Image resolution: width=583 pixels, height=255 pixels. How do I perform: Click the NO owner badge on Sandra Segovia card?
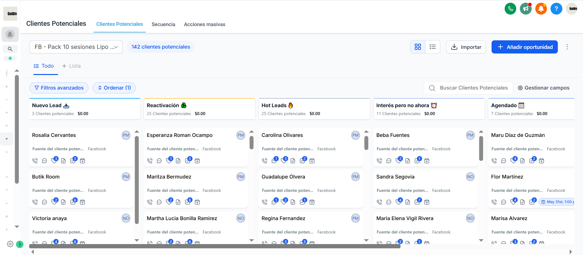[x=470, y=177]
